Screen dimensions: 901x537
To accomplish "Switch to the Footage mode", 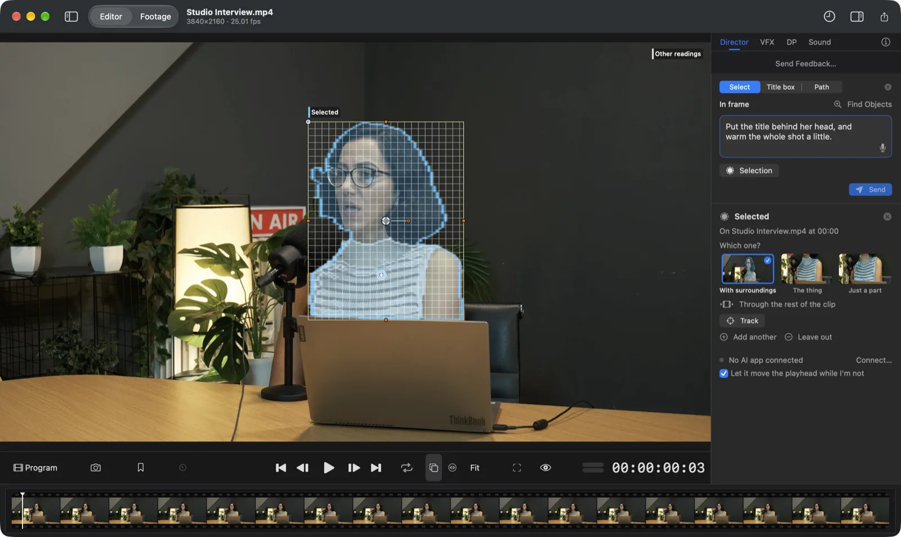I will pyautogui.click(x=155, y=16).
